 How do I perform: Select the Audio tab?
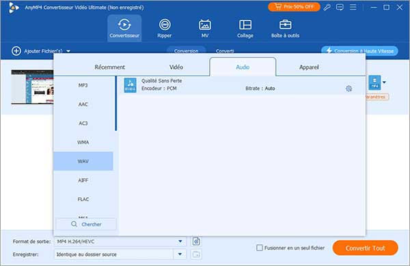tap(243, 67)
